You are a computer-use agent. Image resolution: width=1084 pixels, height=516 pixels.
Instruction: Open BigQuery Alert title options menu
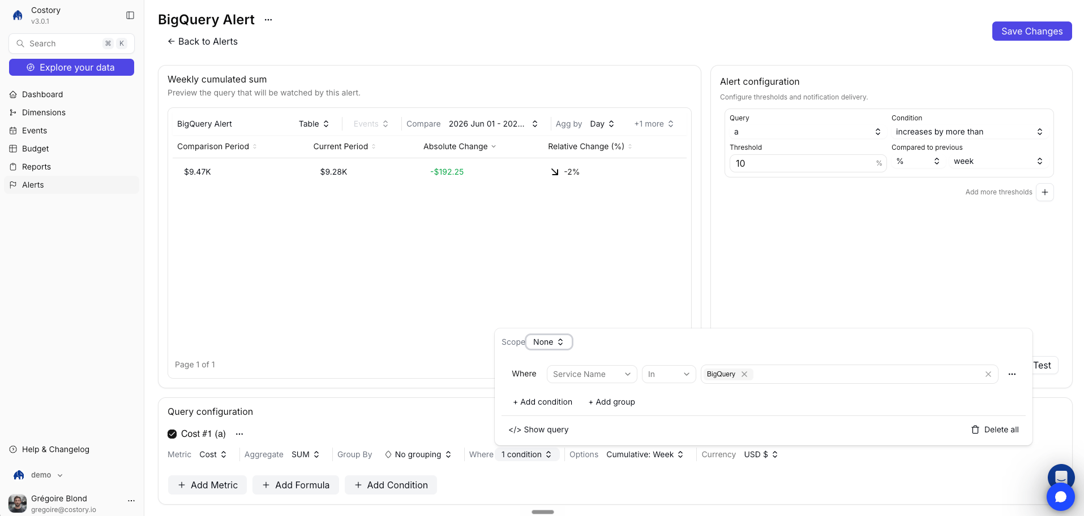[x=268, y=20]
